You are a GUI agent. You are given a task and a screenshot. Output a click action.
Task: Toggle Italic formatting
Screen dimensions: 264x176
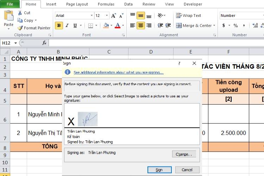tap(67, 26)
